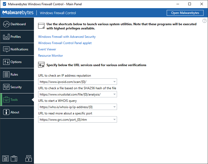Click the Options sliders icon
Image resolution: width=208 pixels, height=164 pixels.
coord(6,62)
